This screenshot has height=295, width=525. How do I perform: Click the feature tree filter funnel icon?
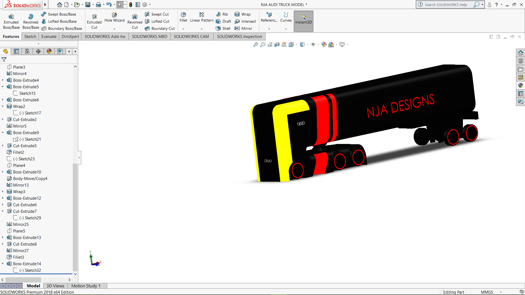tap(4, 60)
